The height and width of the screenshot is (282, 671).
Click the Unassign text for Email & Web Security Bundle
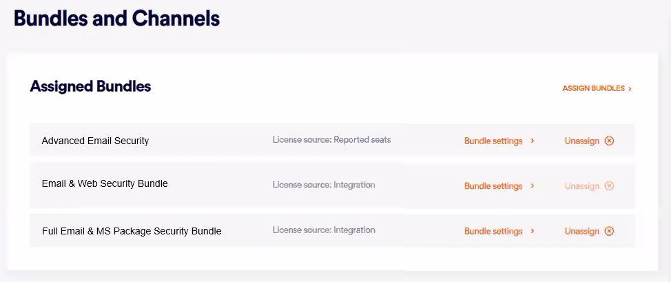(x=582, y=186)
